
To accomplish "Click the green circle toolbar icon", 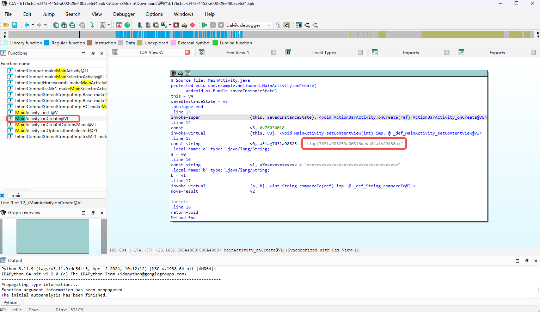I will click(x=127, y=25).
